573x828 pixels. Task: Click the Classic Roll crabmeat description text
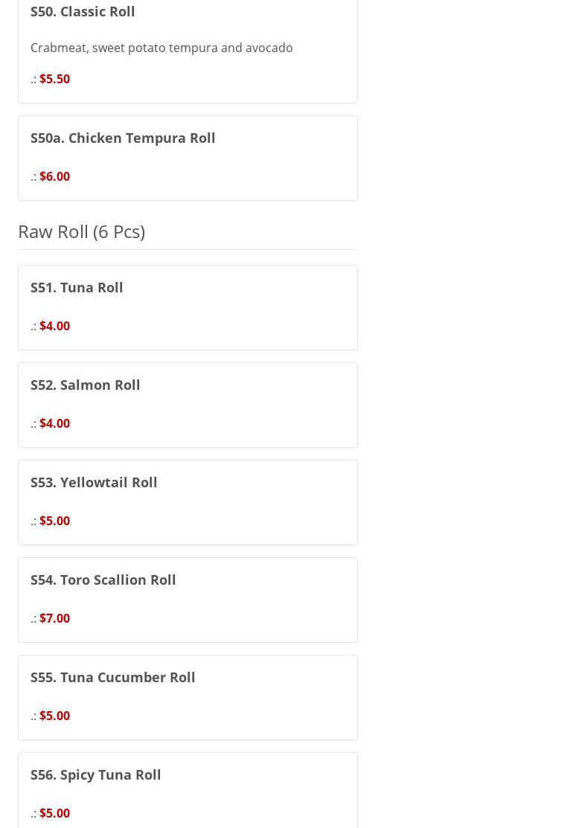tap(161, 48)
